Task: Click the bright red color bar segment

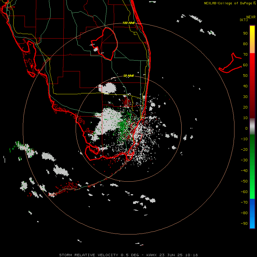Action: click(x=252, y=60)
